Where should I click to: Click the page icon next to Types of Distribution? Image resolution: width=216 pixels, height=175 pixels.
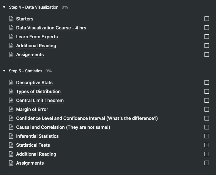pos(11,91)
